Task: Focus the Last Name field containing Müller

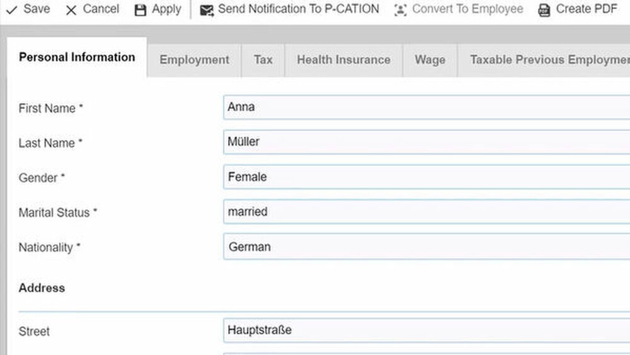Action: pos(426,142)
